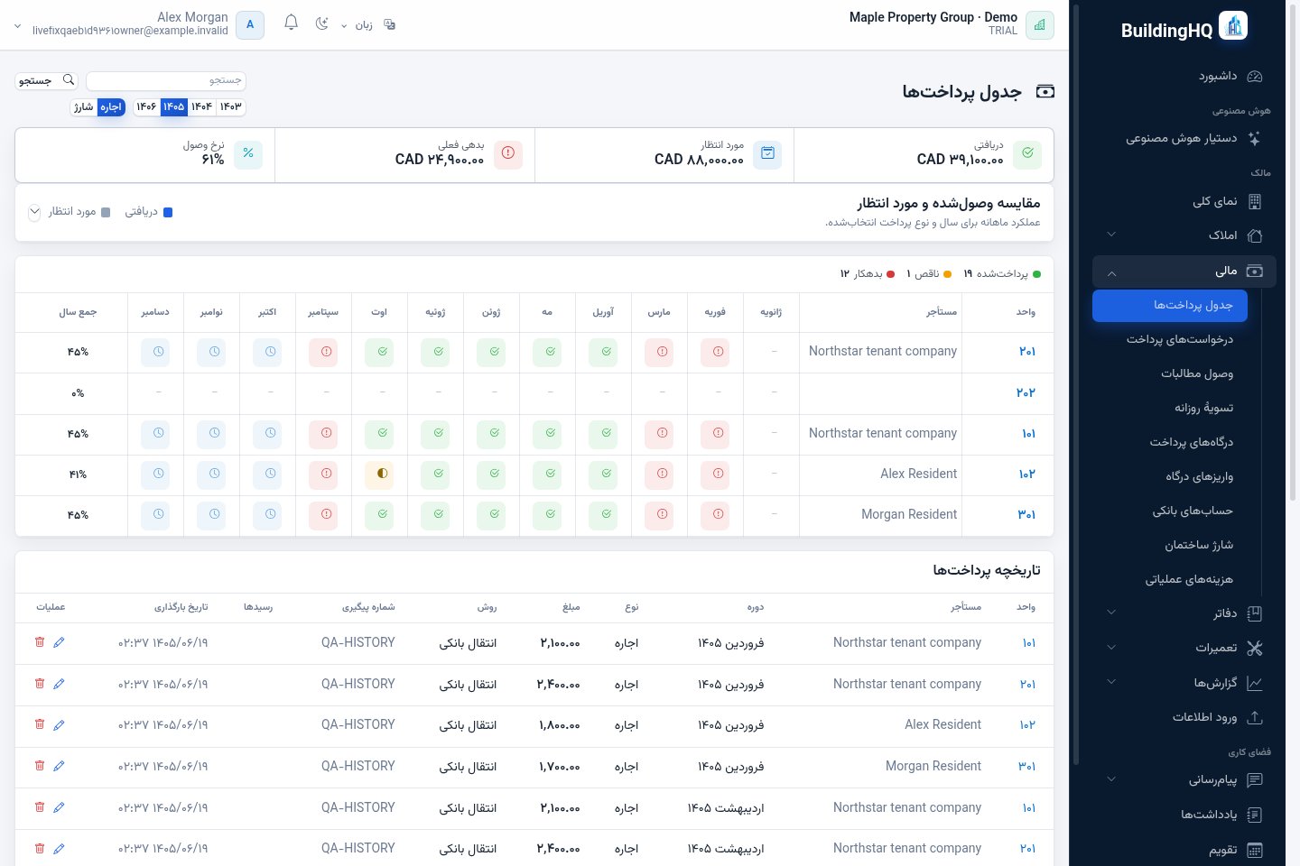Open the ورود اطلاعات data import item

tap(1184, 717)
